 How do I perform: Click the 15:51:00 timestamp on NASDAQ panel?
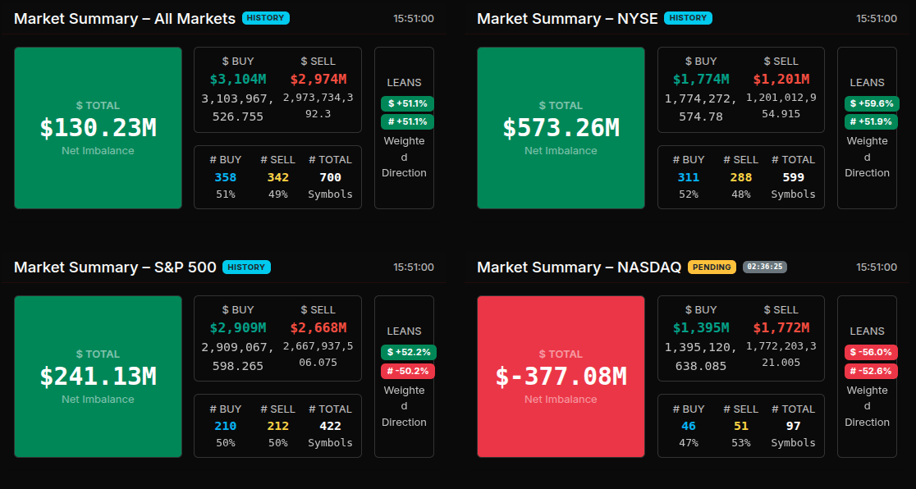877,267
